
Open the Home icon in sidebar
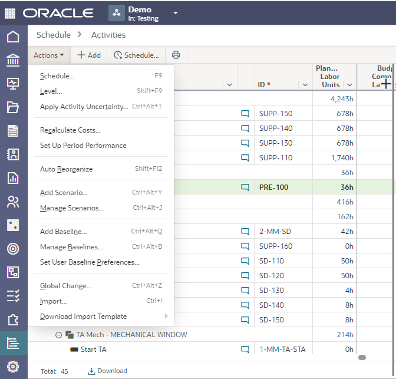[x=12, y=37]
